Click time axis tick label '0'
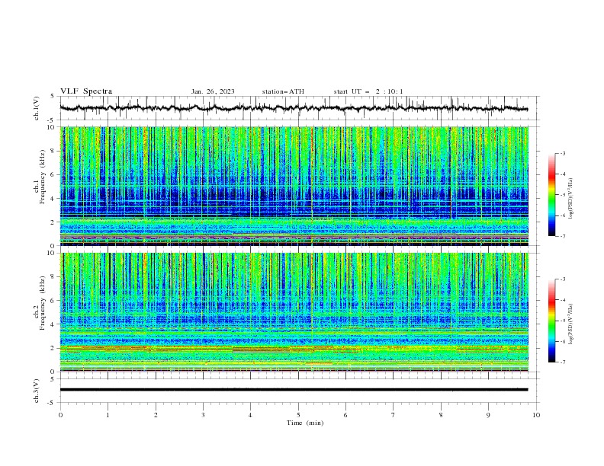 tap(60, 415)
